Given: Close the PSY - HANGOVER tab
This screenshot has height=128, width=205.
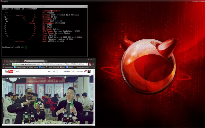Looking at the screenshot, I should pos(22,61).
